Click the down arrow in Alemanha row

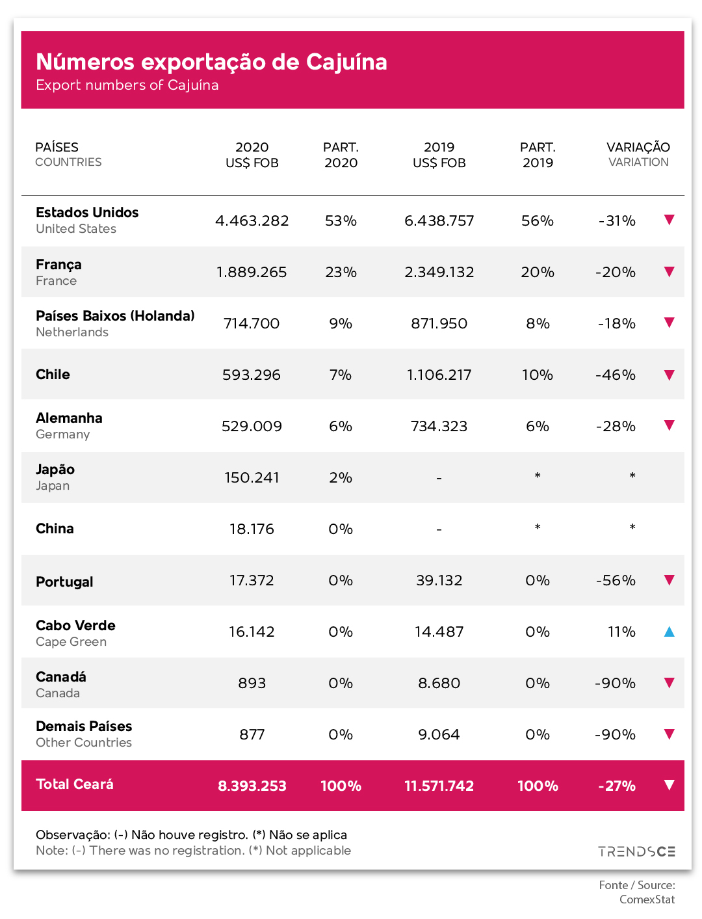(x=669, y=425)
